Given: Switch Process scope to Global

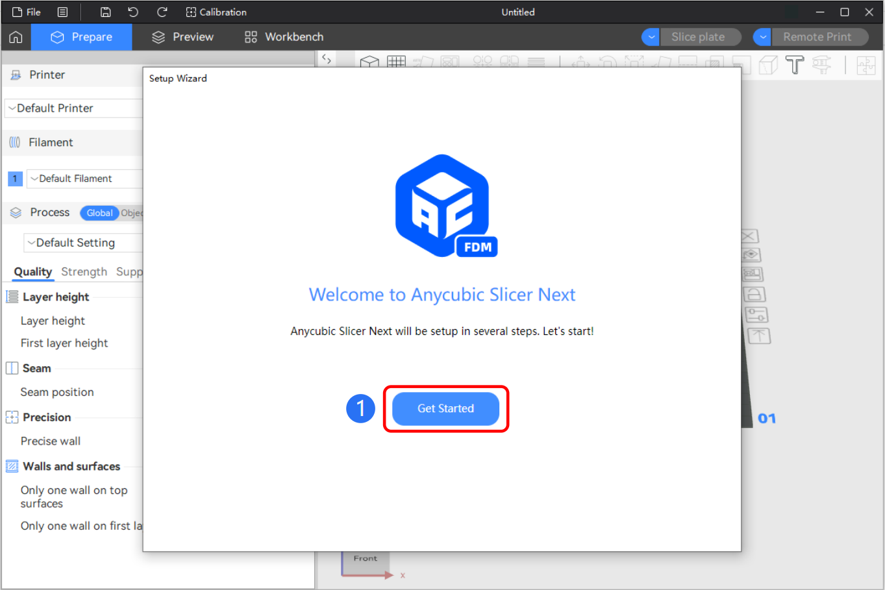Looking at the screenshot, I should coord(99,213).
